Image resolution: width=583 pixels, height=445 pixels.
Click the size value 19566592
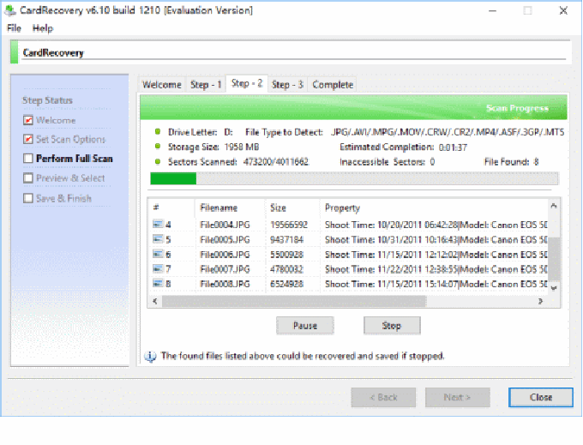pyautogui.click(x=289, y=225)
